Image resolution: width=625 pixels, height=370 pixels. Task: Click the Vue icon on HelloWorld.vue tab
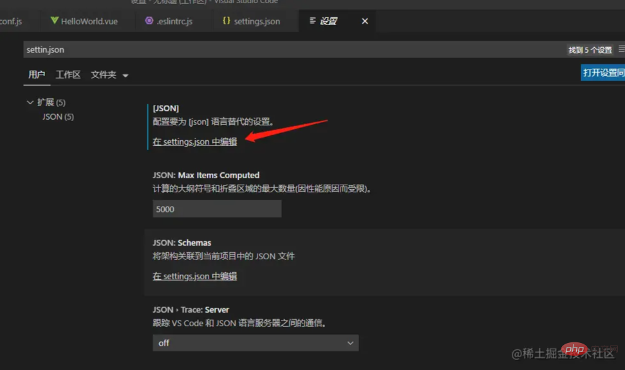[55, 21]
